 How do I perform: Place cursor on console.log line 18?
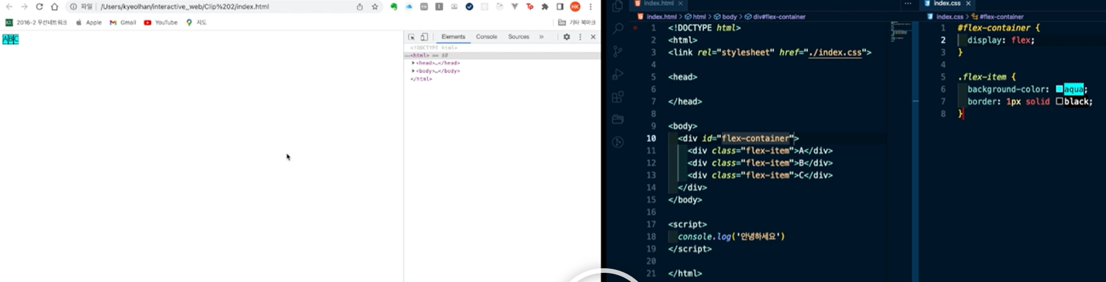pyautogui.click(x=731, y=237)
